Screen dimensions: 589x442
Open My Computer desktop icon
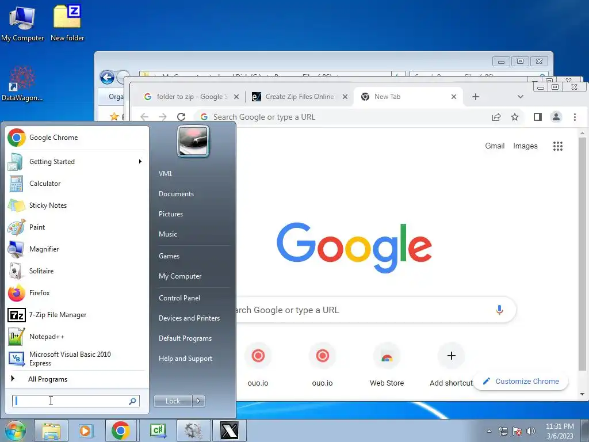tap(22, 23)
